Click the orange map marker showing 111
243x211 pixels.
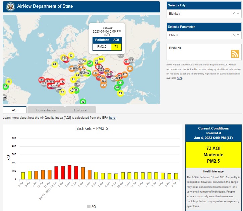(130, 69)
